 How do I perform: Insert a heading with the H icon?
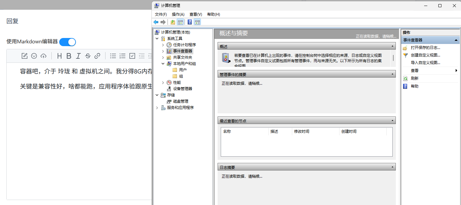(60, 56)
